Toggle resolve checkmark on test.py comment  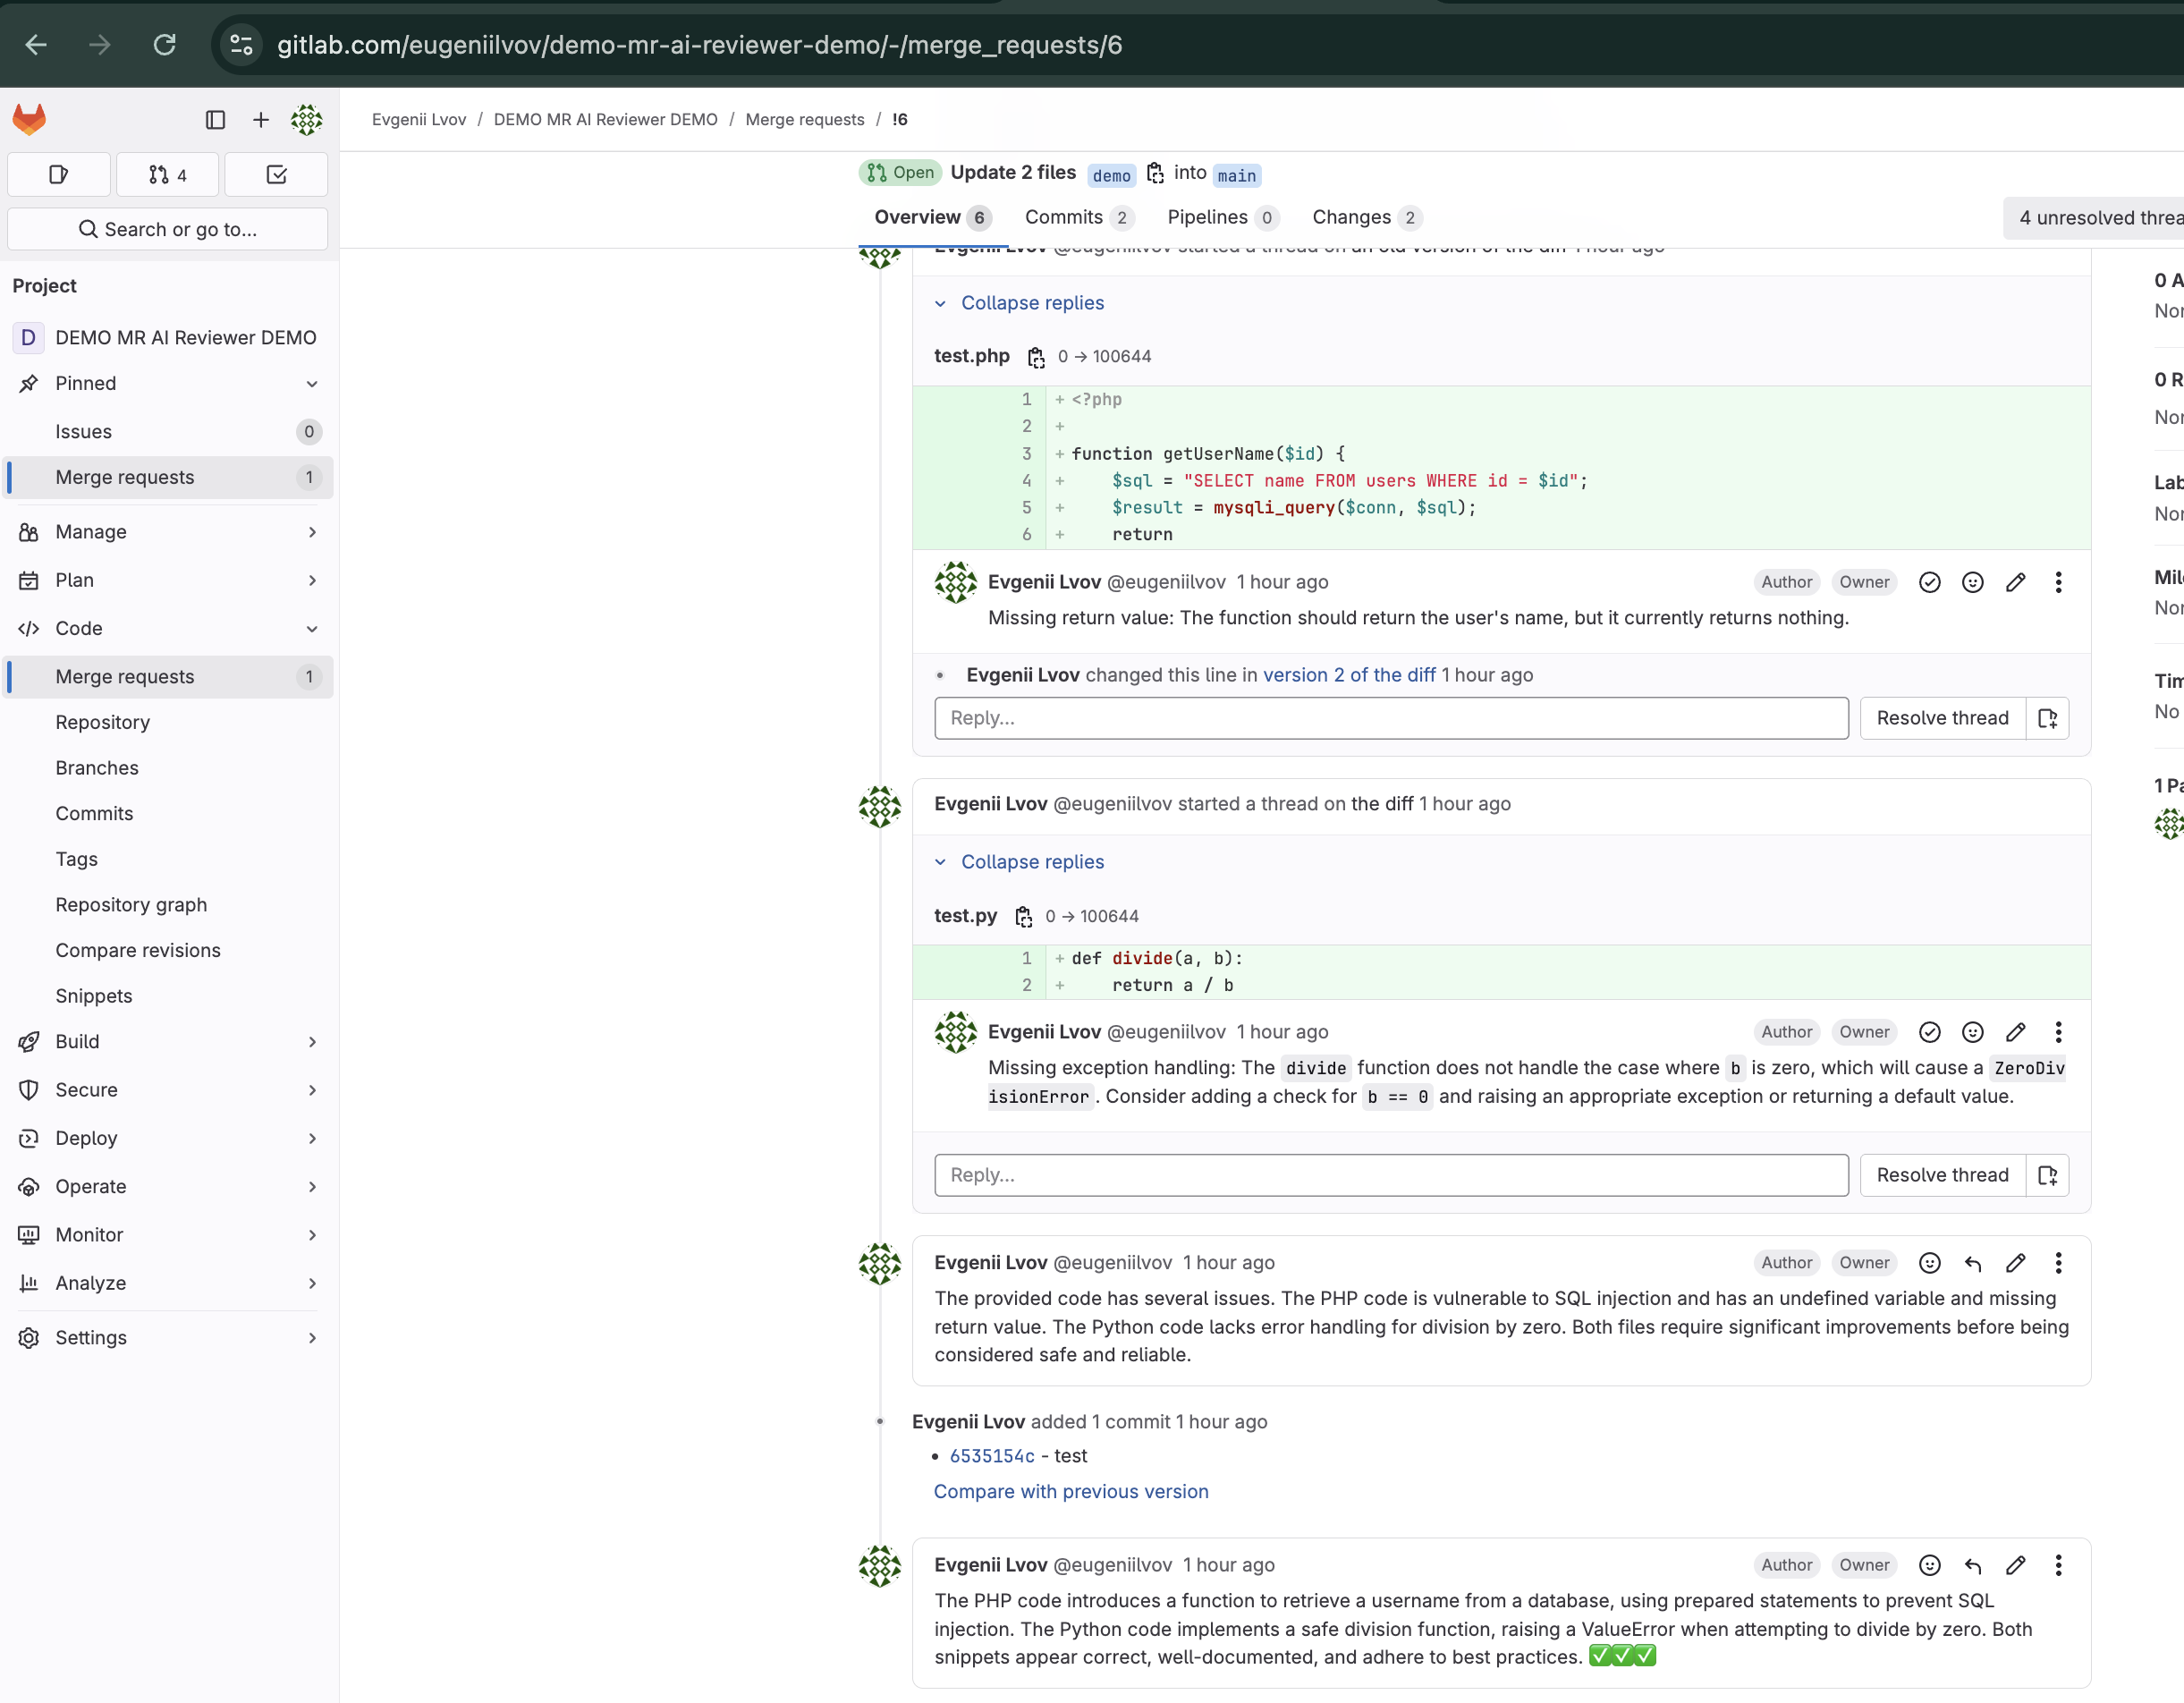(x=1929, y=1032)
